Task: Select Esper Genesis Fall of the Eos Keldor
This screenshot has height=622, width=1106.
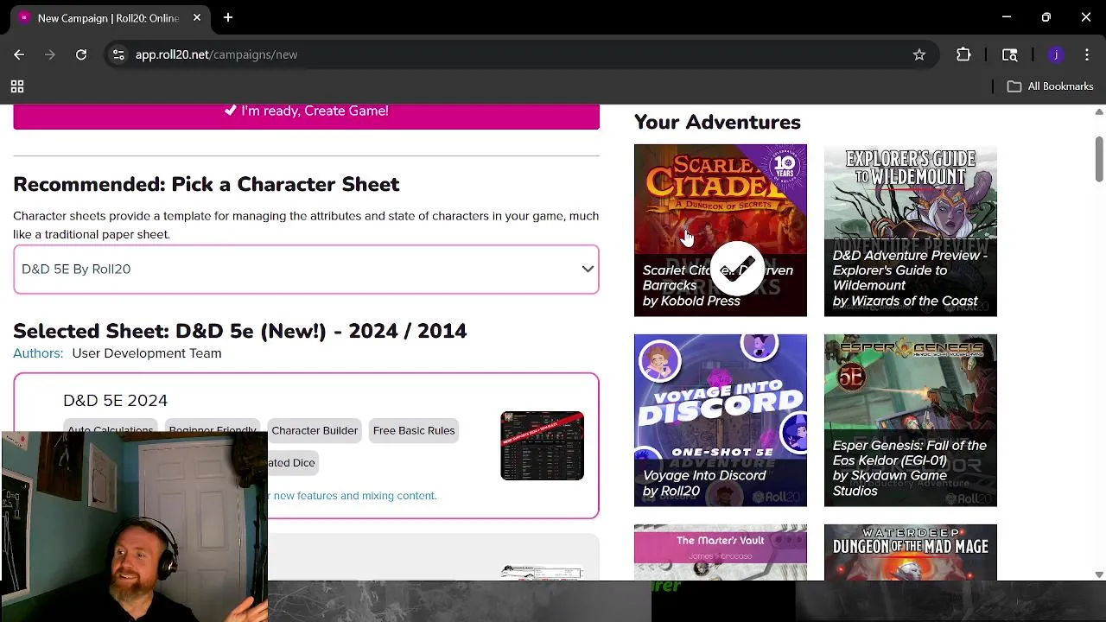Action: (911, 420)
